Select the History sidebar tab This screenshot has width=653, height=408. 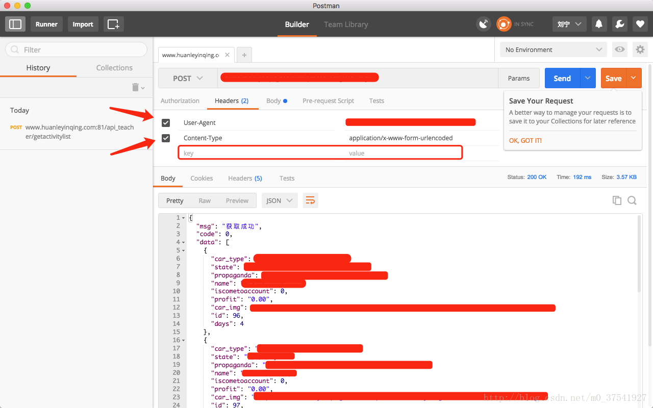38,68
